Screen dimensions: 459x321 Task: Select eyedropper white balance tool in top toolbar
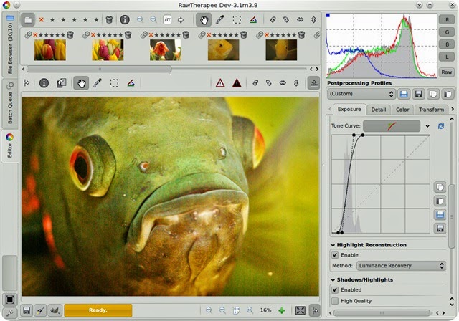(x=220, y=20)
